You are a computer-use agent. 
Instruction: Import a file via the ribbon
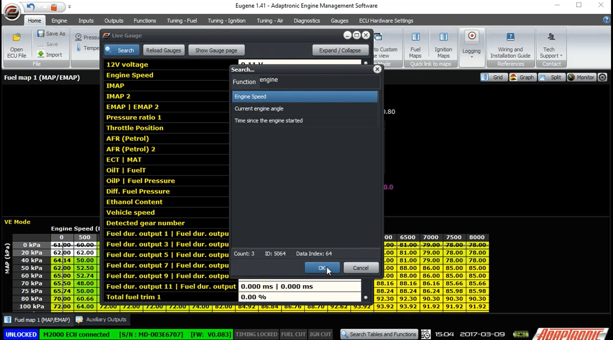pos(50,55)
